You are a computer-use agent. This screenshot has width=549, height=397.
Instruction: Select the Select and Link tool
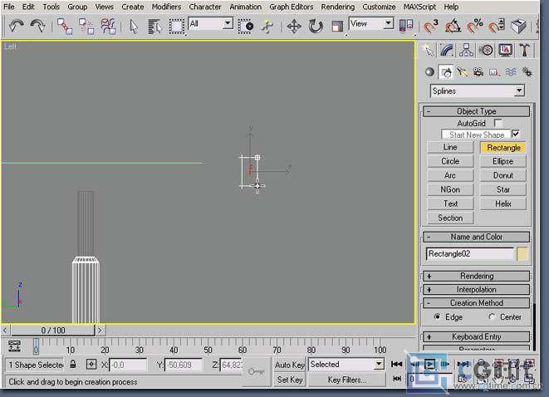coord(65,27)
